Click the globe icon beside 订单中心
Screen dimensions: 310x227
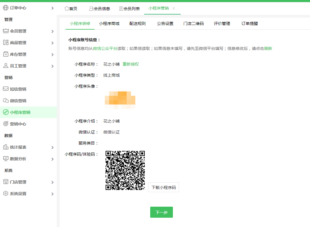pyautogui.click(x=6, y=8)
